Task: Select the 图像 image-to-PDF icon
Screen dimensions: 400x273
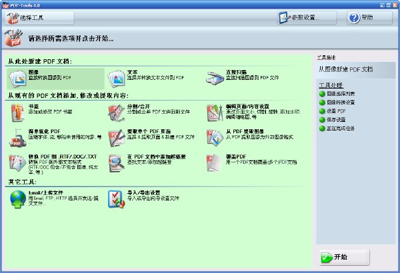Action: tap(17, 79)
